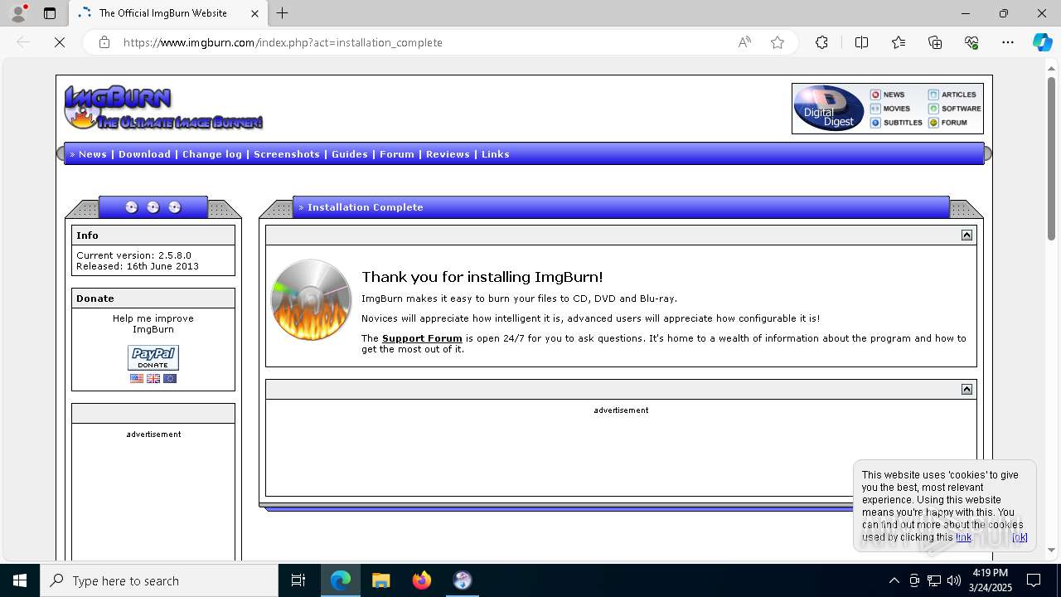Open a new browser tab
This screenshot has width=1061, height=597.
tap(283, 13)
